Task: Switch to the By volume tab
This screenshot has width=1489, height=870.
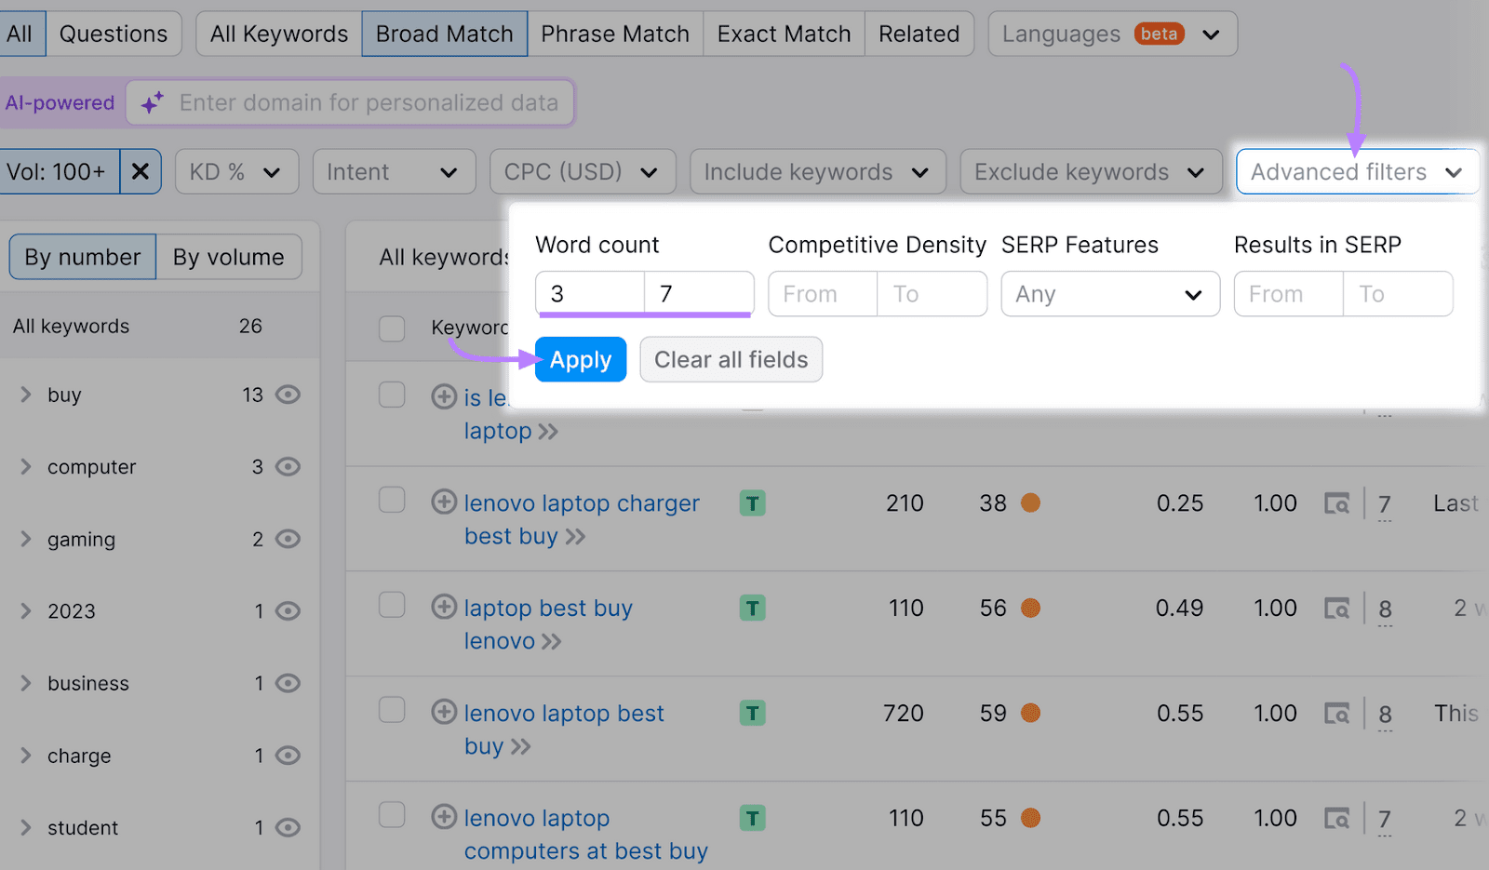Action: [228, 256]
